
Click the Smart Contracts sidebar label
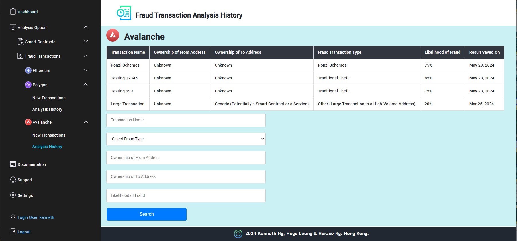pos(40,42)
